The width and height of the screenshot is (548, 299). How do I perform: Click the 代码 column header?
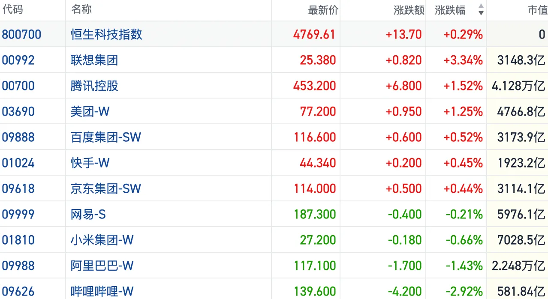[x=13, y=9]
